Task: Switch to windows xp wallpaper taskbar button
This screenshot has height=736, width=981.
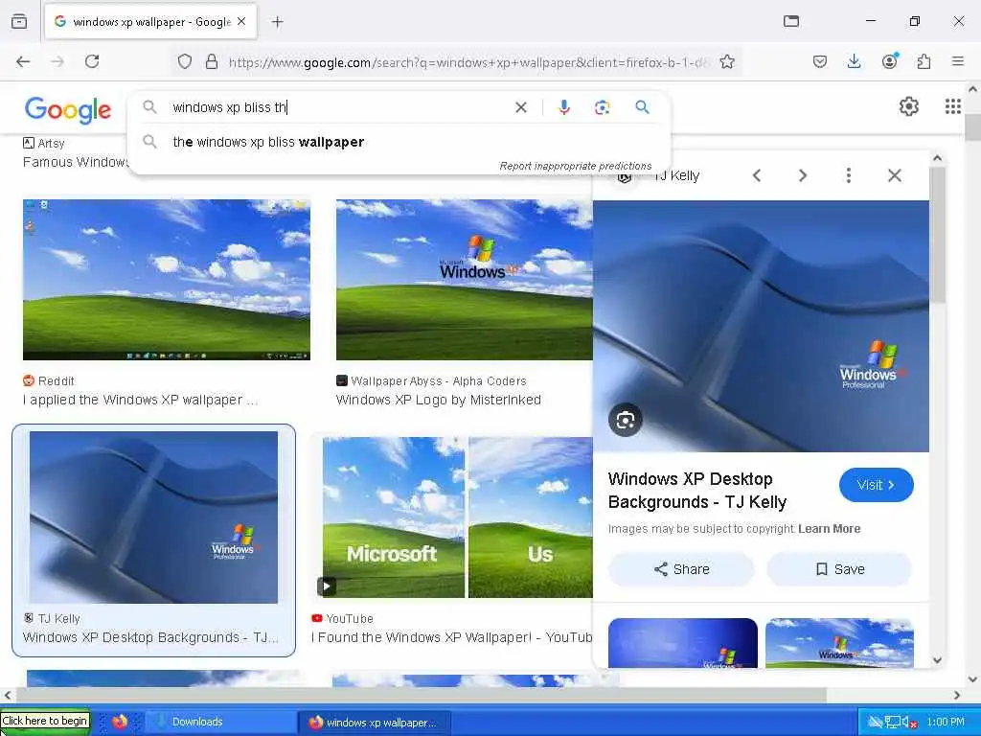Action: (x=373, y=723)
